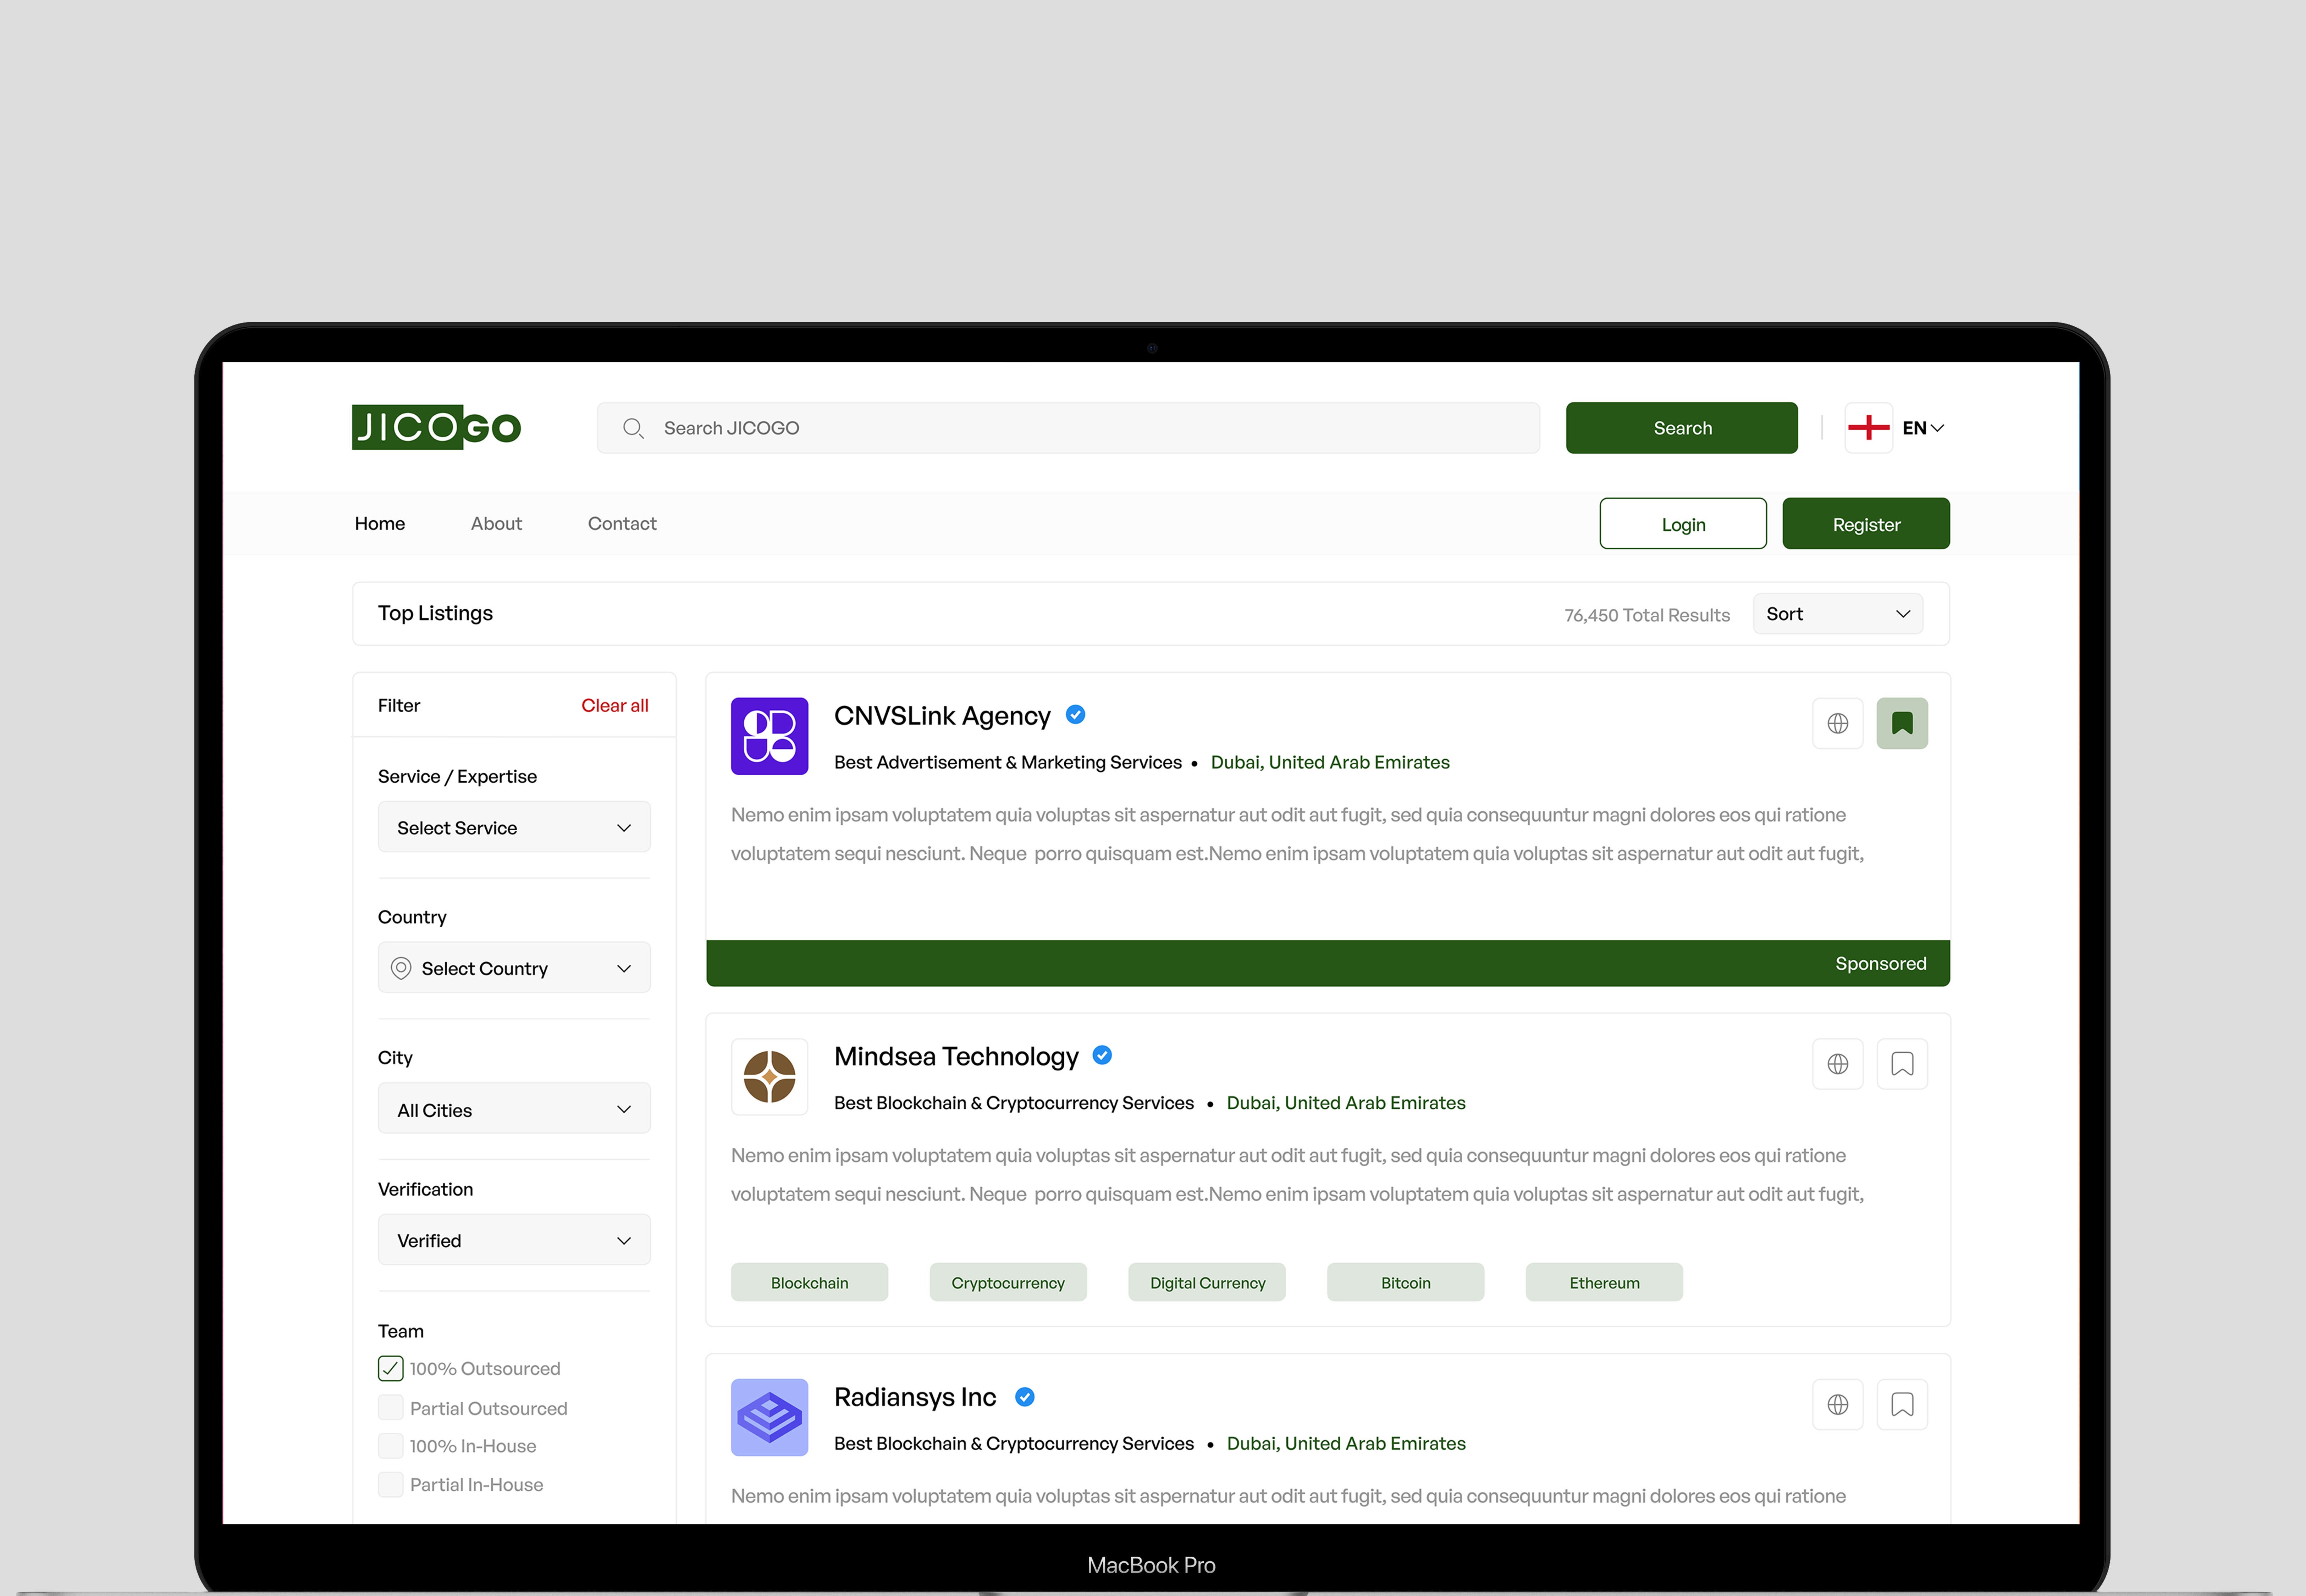The height and width of the screenshot is (1596, 2306).
Task: Click the bookmark icon on CNVSLink Agency
Action: coord(1902,723)
